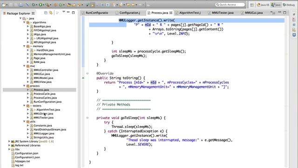Click the Quick Access search field

click(230, 5)
